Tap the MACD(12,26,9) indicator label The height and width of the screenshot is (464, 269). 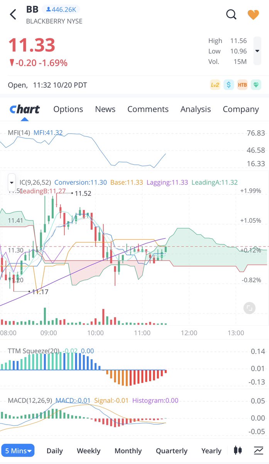click(x=30, y=400)
